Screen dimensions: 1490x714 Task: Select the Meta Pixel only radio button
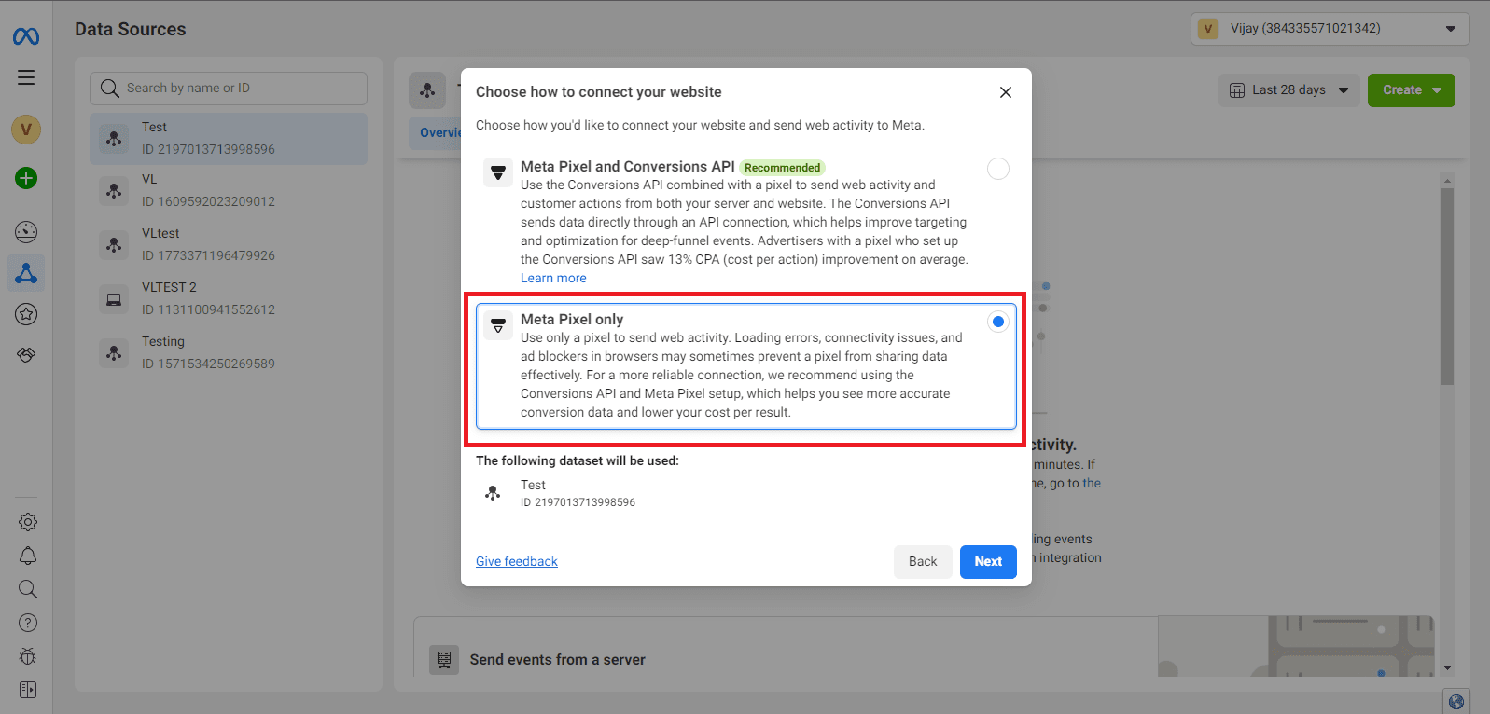(x=997, y=322)
